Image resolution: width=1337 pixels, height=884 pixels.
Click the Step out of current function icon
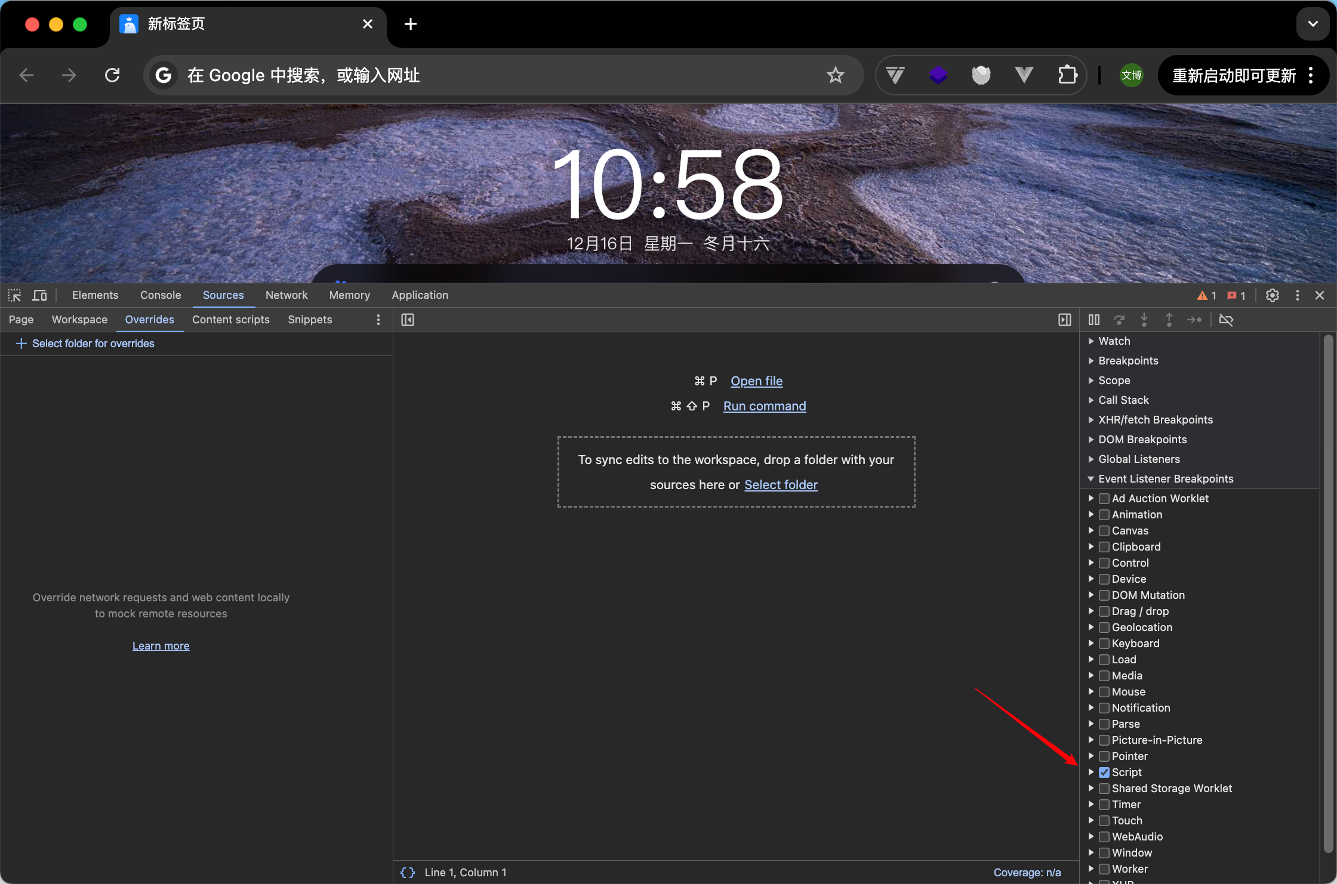tap(1169, 320)
